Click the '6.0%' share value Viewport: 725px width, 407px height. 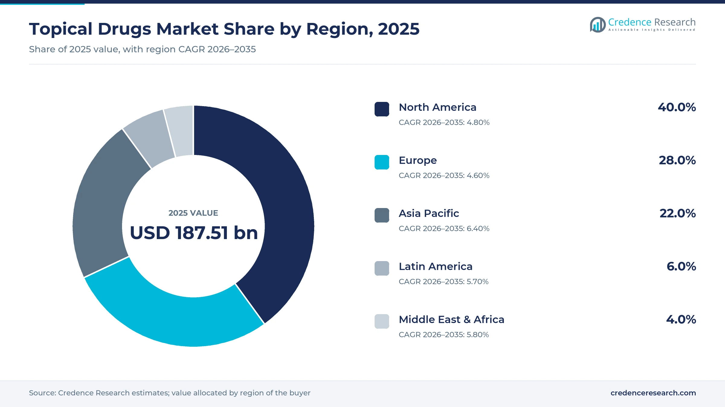pos(681,267)
